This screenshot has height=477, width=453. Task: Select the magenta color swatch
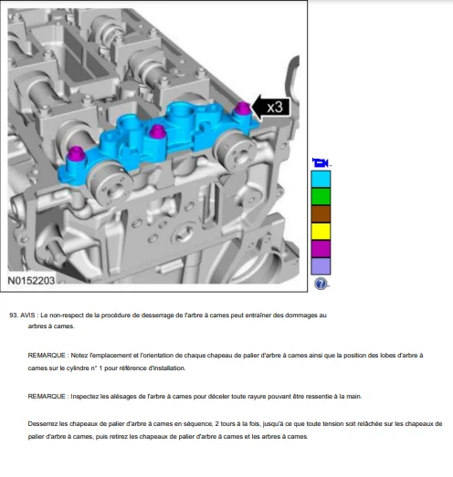pos(321,249)
